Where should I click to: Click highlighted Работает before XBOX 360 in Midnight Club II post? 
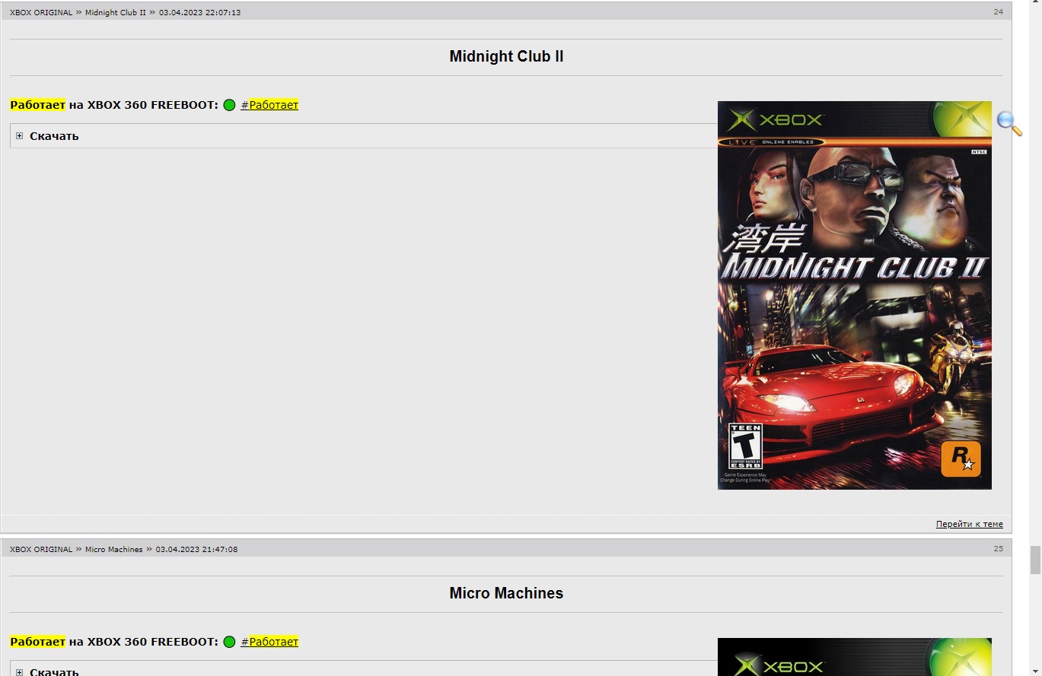tap(38, 105)
